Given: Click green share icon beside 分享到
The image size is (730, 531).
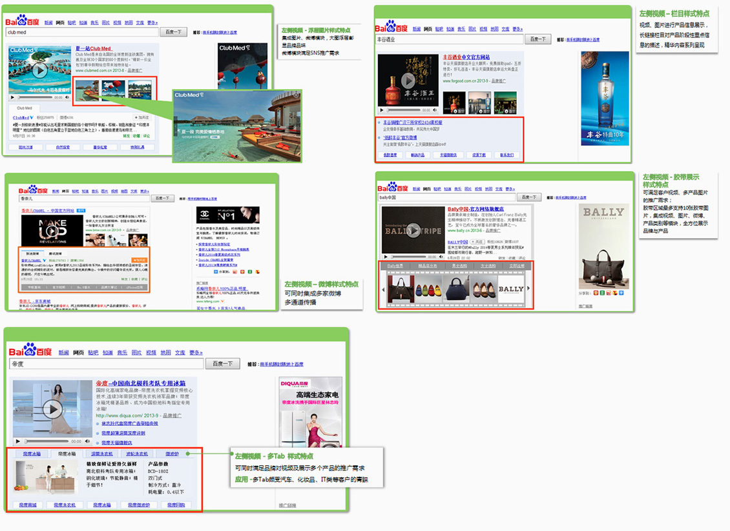Looking at the screenshot, I should (603, 293).
